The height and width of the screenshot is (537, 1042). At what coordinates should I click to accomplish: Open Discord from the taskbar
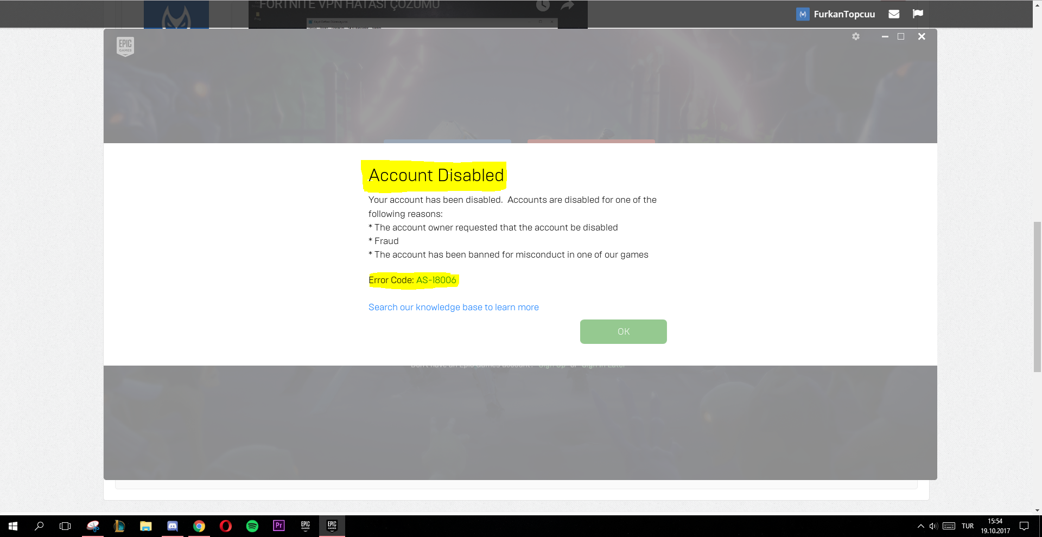tap(172, 526)
